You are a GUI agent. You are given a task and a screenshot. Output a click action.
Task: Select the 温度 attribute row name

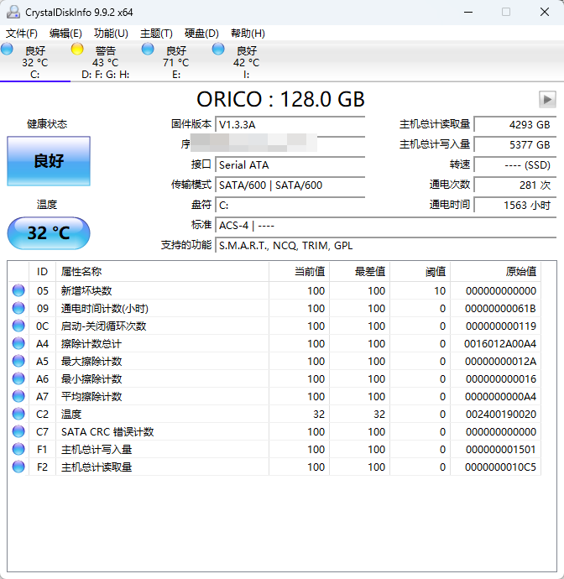click(71, 415)
